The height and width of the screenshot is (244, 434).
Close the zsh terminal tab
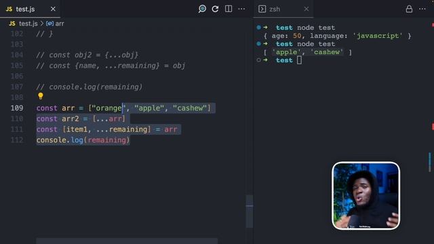click(306, 9)
